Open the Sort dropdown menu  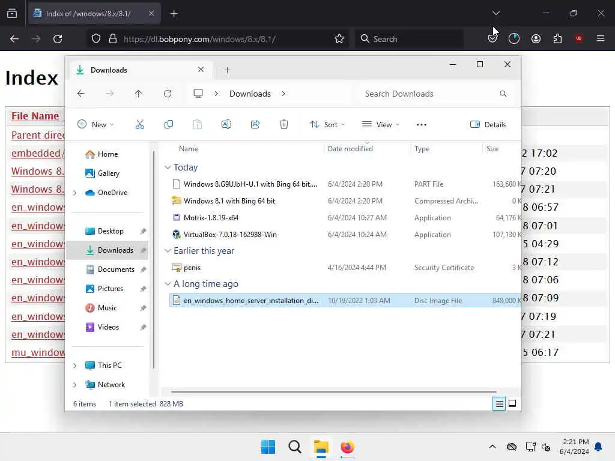[327, 125]
